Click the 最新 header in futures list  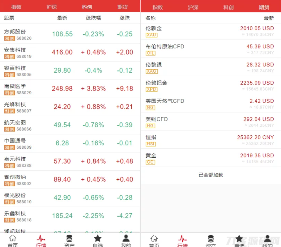pos(269,18)
